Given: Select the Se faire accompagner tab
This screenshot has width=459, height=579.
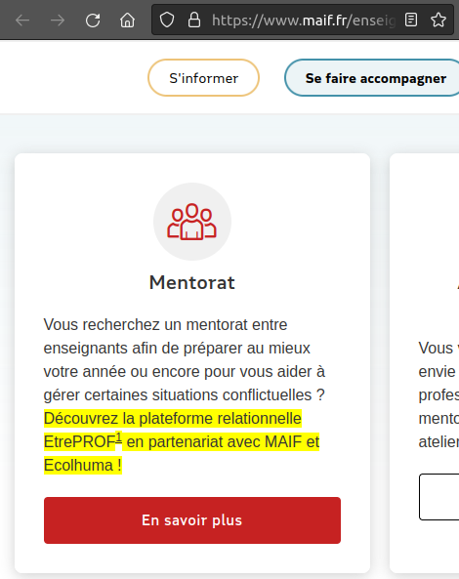Looking at the screenshot, I should (372, 78).
